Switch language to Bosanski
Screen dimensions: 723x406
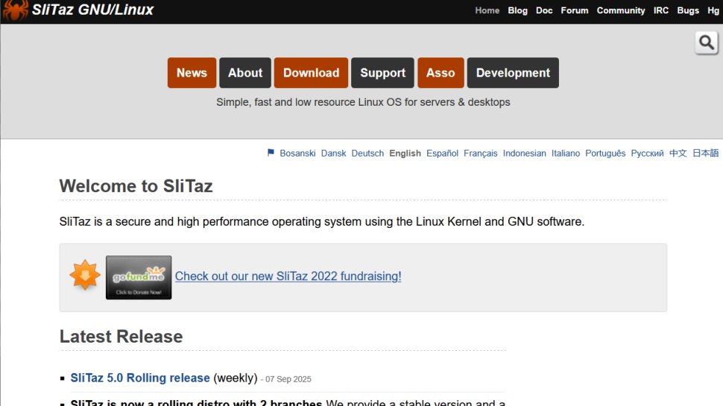(297, 153)
